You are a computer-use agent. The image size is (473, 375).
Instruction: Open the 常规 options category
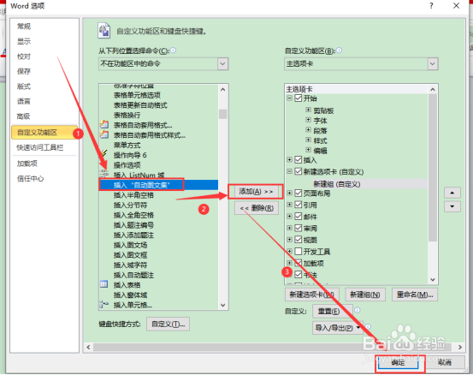point(24,27)
